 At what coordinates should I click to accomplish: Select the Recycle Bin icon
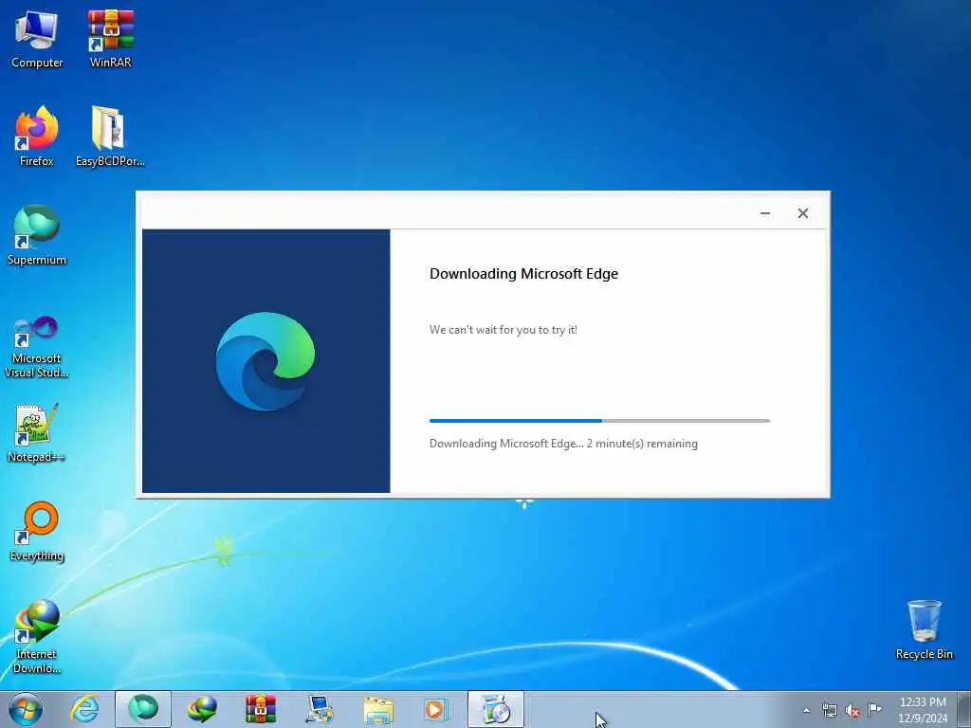click(924, 629)
